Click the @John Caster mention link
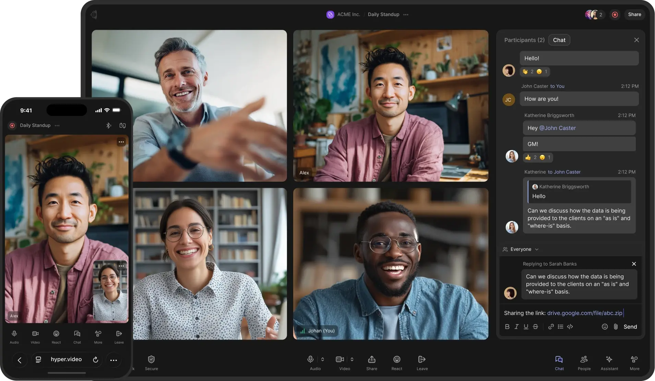This screenshot has height=381, width=655. [x=558, y=128]
